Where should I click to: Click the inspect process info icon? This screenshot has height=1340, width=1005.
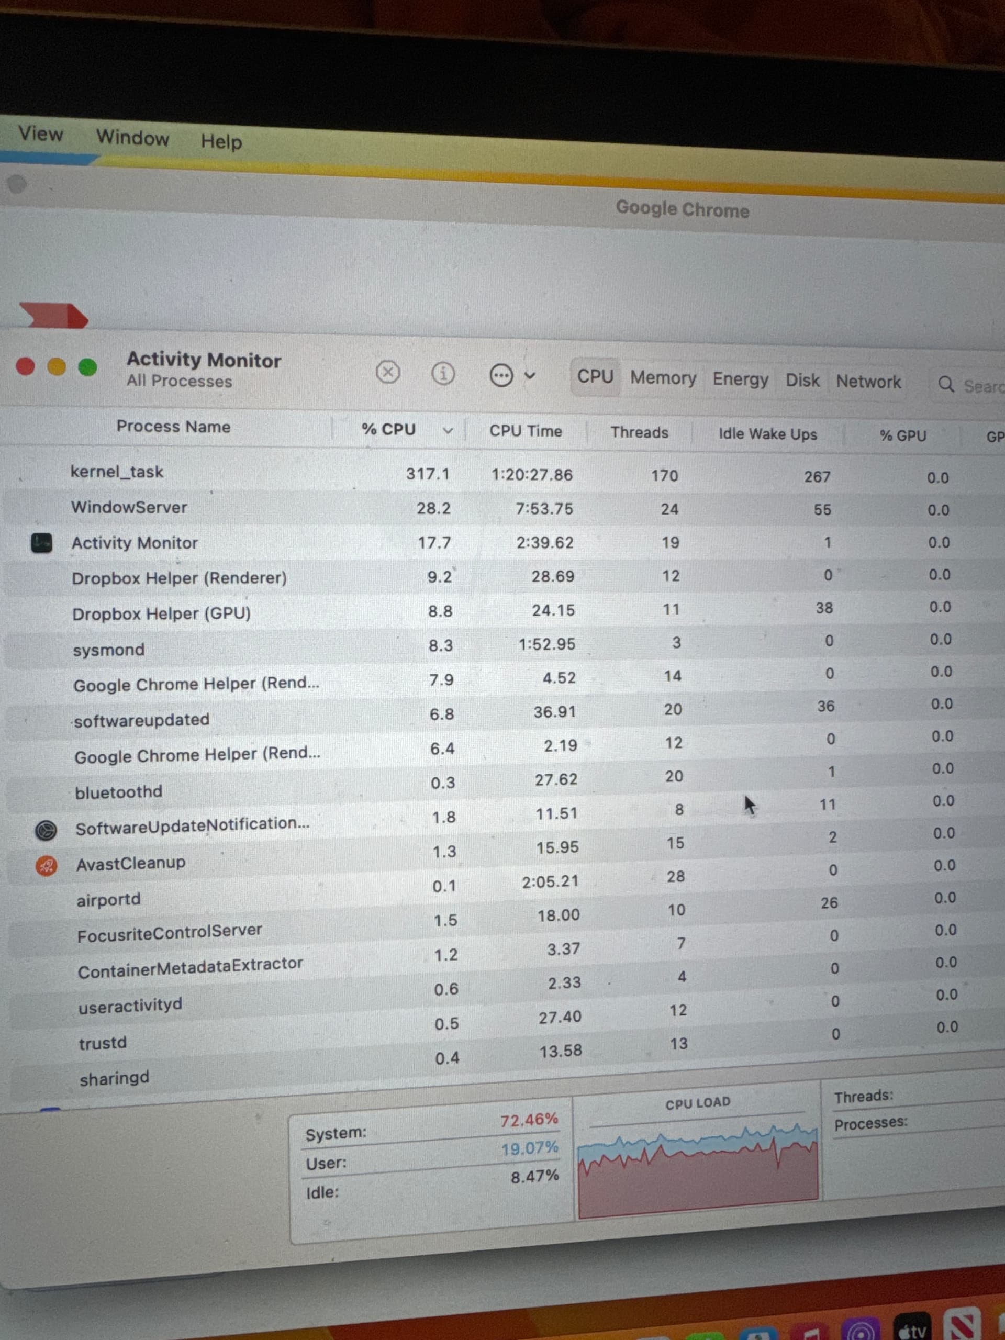point(443,374)
